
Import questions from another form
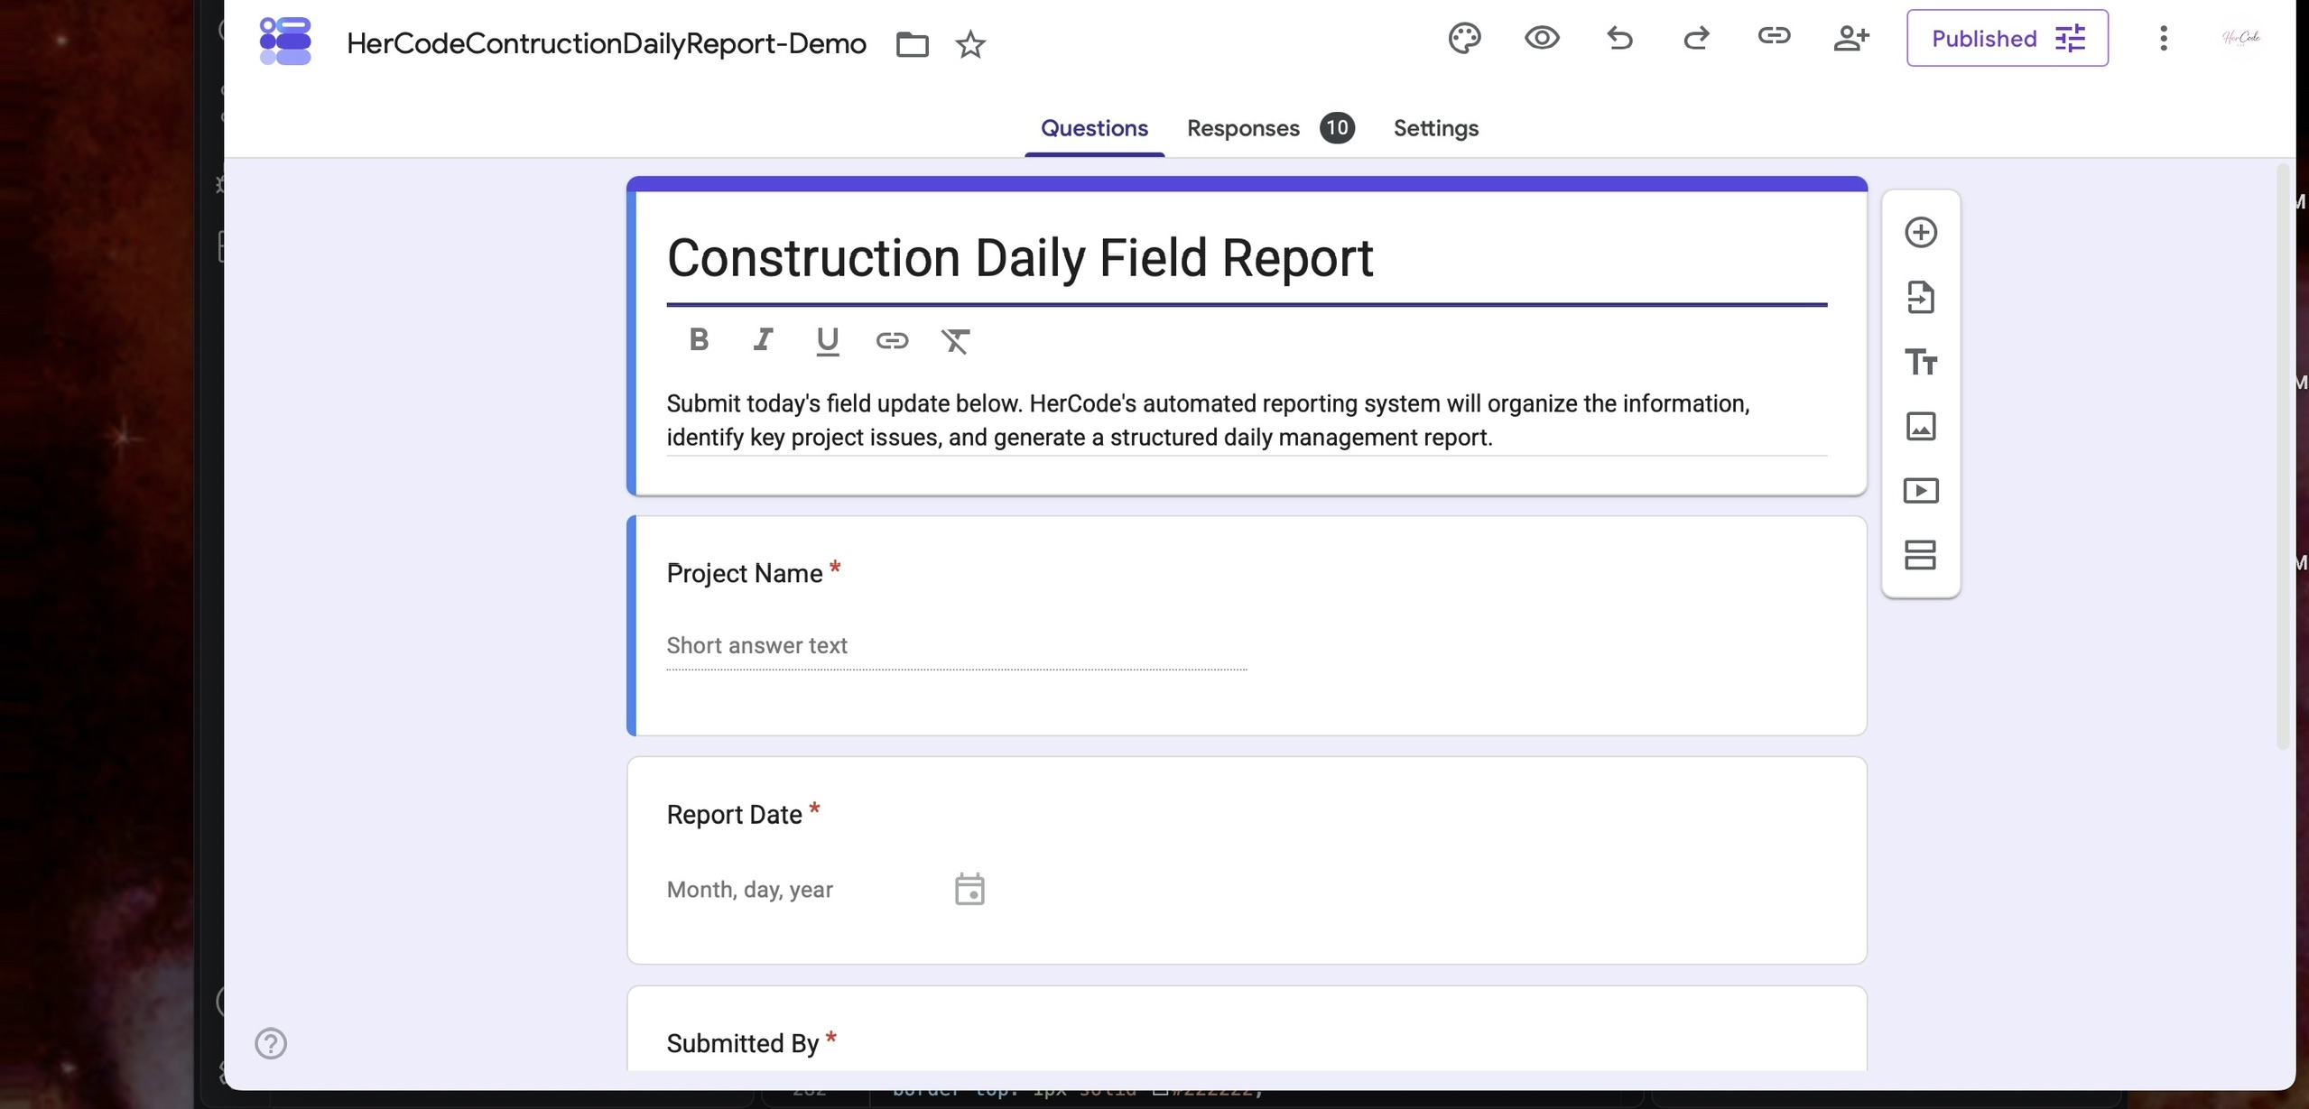tap(1920, 297)
